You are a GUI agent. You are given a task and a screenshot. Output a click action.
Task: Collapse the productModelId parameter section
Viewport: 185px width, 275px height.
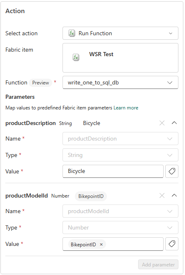point(174,195)
